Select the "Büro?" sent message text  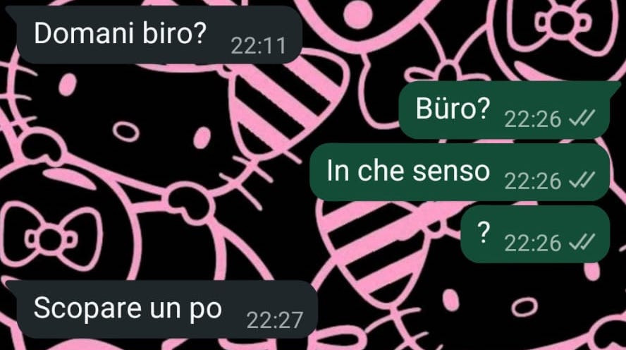click(x=453, y=108)
